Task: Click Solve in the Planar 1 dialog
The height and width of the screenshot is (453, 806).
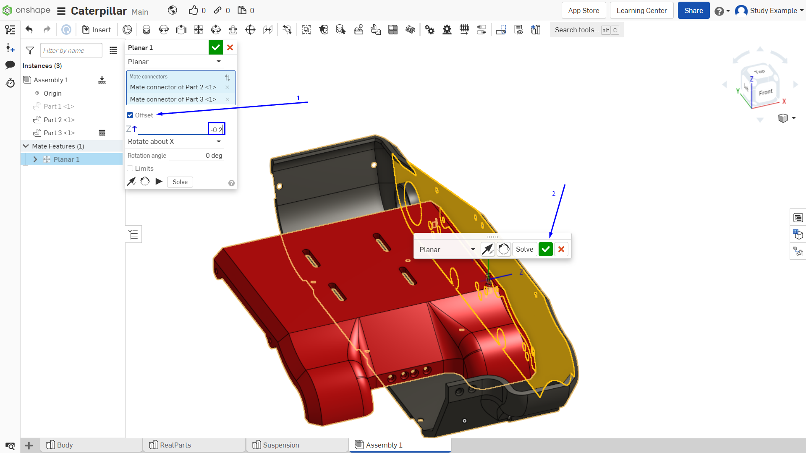Action: [x=180, y=182]
